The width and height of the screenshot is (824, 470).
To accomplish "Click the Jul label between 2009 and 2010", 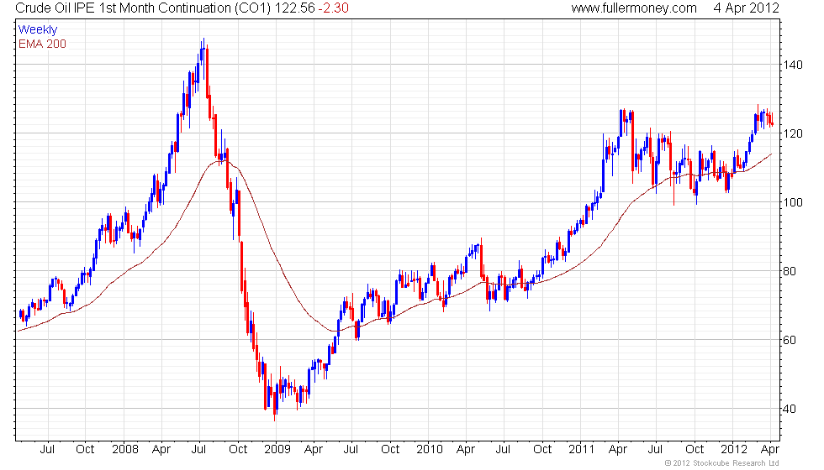I will (351, 450).
